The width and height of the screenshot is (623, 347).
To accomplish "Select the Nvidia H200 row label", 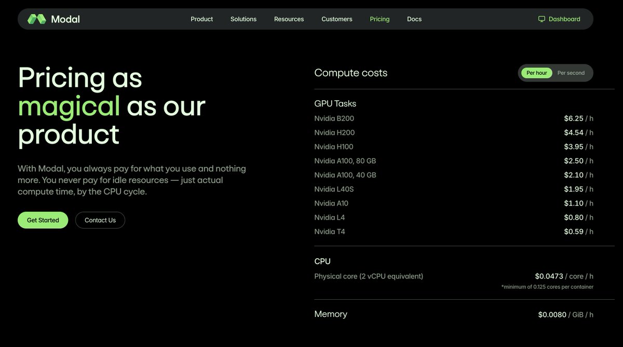I will coord(334,132).
